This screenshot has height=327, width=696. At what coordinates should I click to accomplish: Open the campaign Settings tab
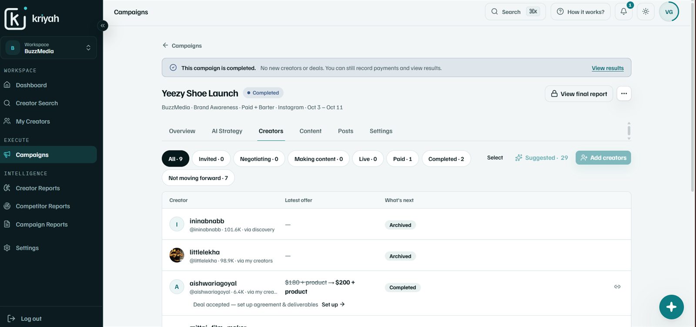pyautogui.click(x=381, y=131)
